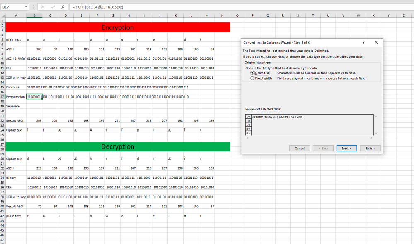Screen dimensions: 414x244
Task: Click the 'Cipher text' label in row 30
Action: pyautogui.click(x=14, y=159)
